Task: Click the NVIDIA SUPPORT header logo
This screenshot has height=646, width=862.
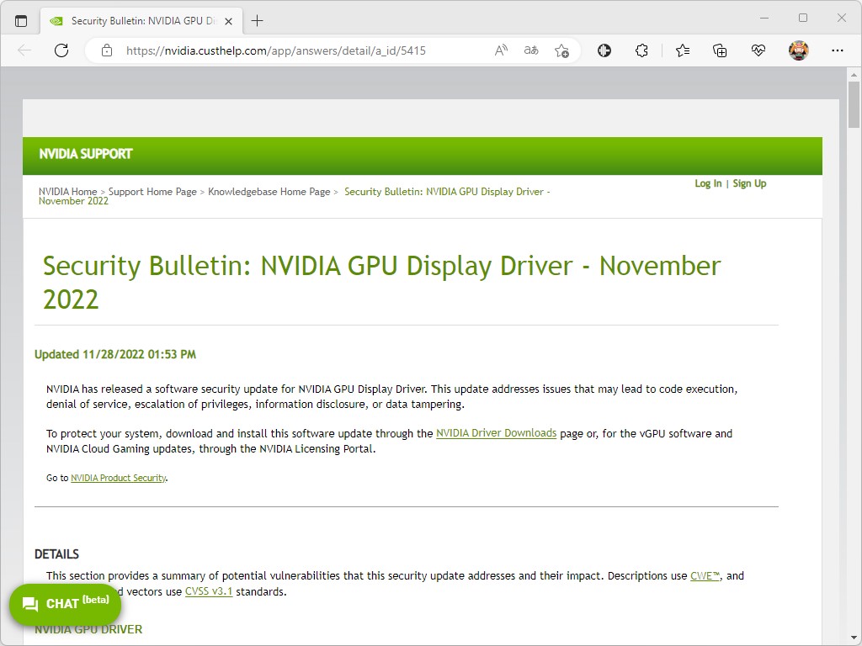Action: [86, 154]
